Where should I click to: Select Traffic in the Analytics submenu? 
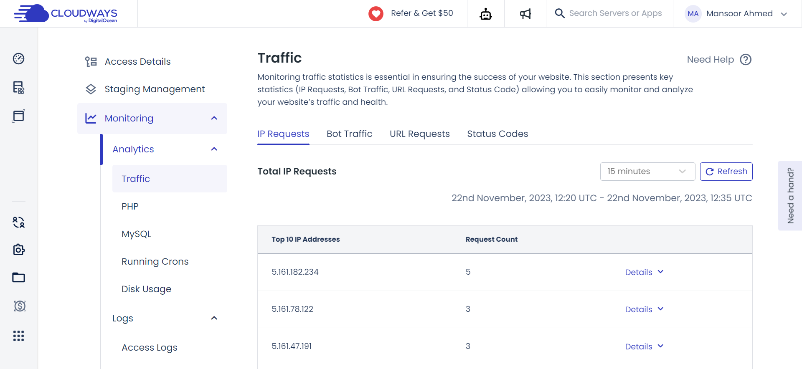click(170, 179)
